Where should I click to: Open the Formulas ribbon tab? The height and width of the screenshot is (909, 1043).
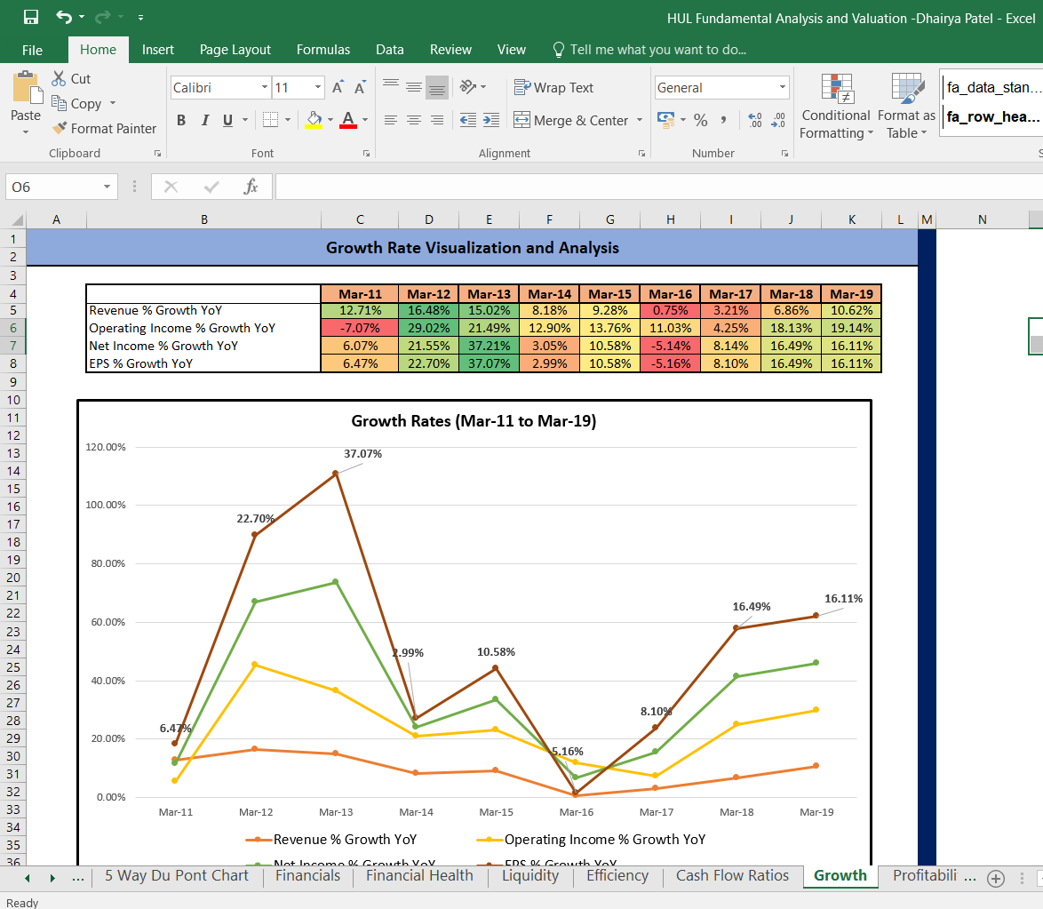point(323,50)
